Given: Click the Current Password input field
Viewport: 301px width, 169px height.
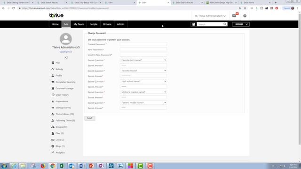Looking at the screenshot, I should pyautogui.click(x=143, y=44).
